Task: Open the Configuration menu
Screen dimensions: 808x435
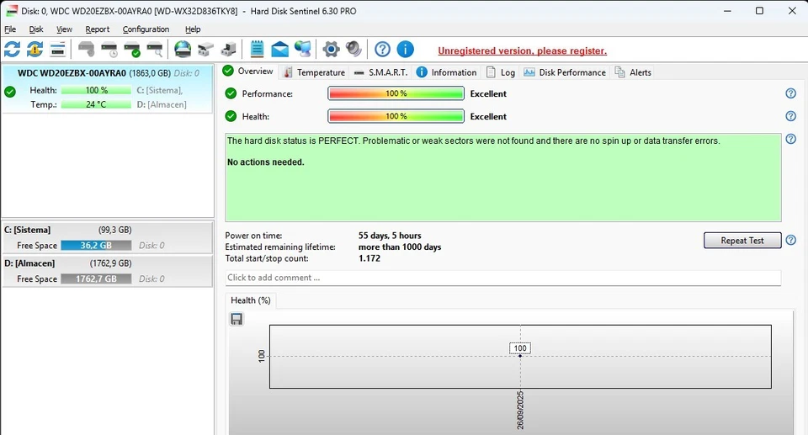Action: coord(146,29)
